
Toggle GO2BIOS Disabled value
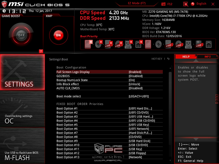[136, 76]
